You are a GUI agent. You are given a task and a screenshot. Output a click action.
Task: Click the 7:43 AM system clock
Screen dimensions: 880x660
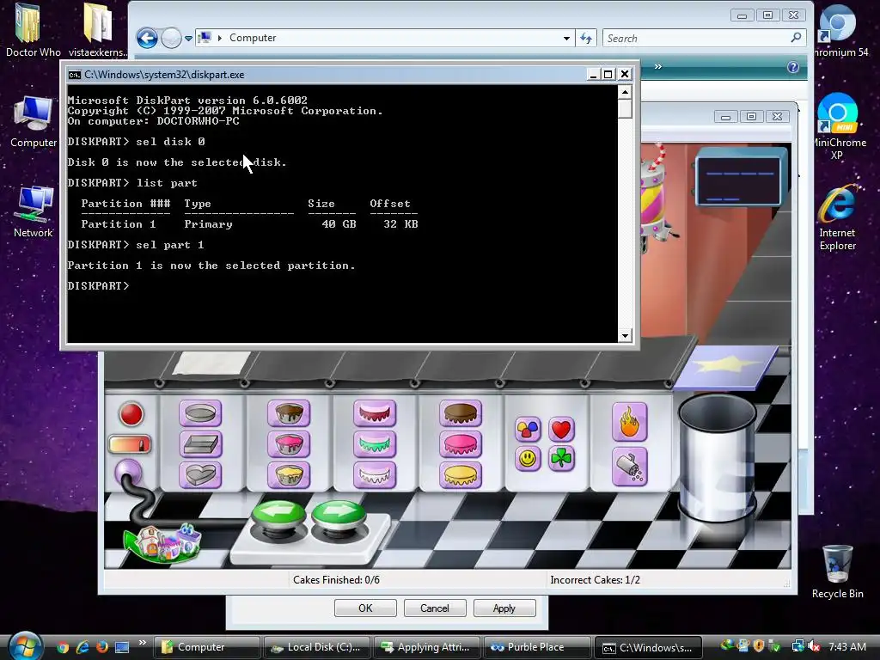coord(846,647)
